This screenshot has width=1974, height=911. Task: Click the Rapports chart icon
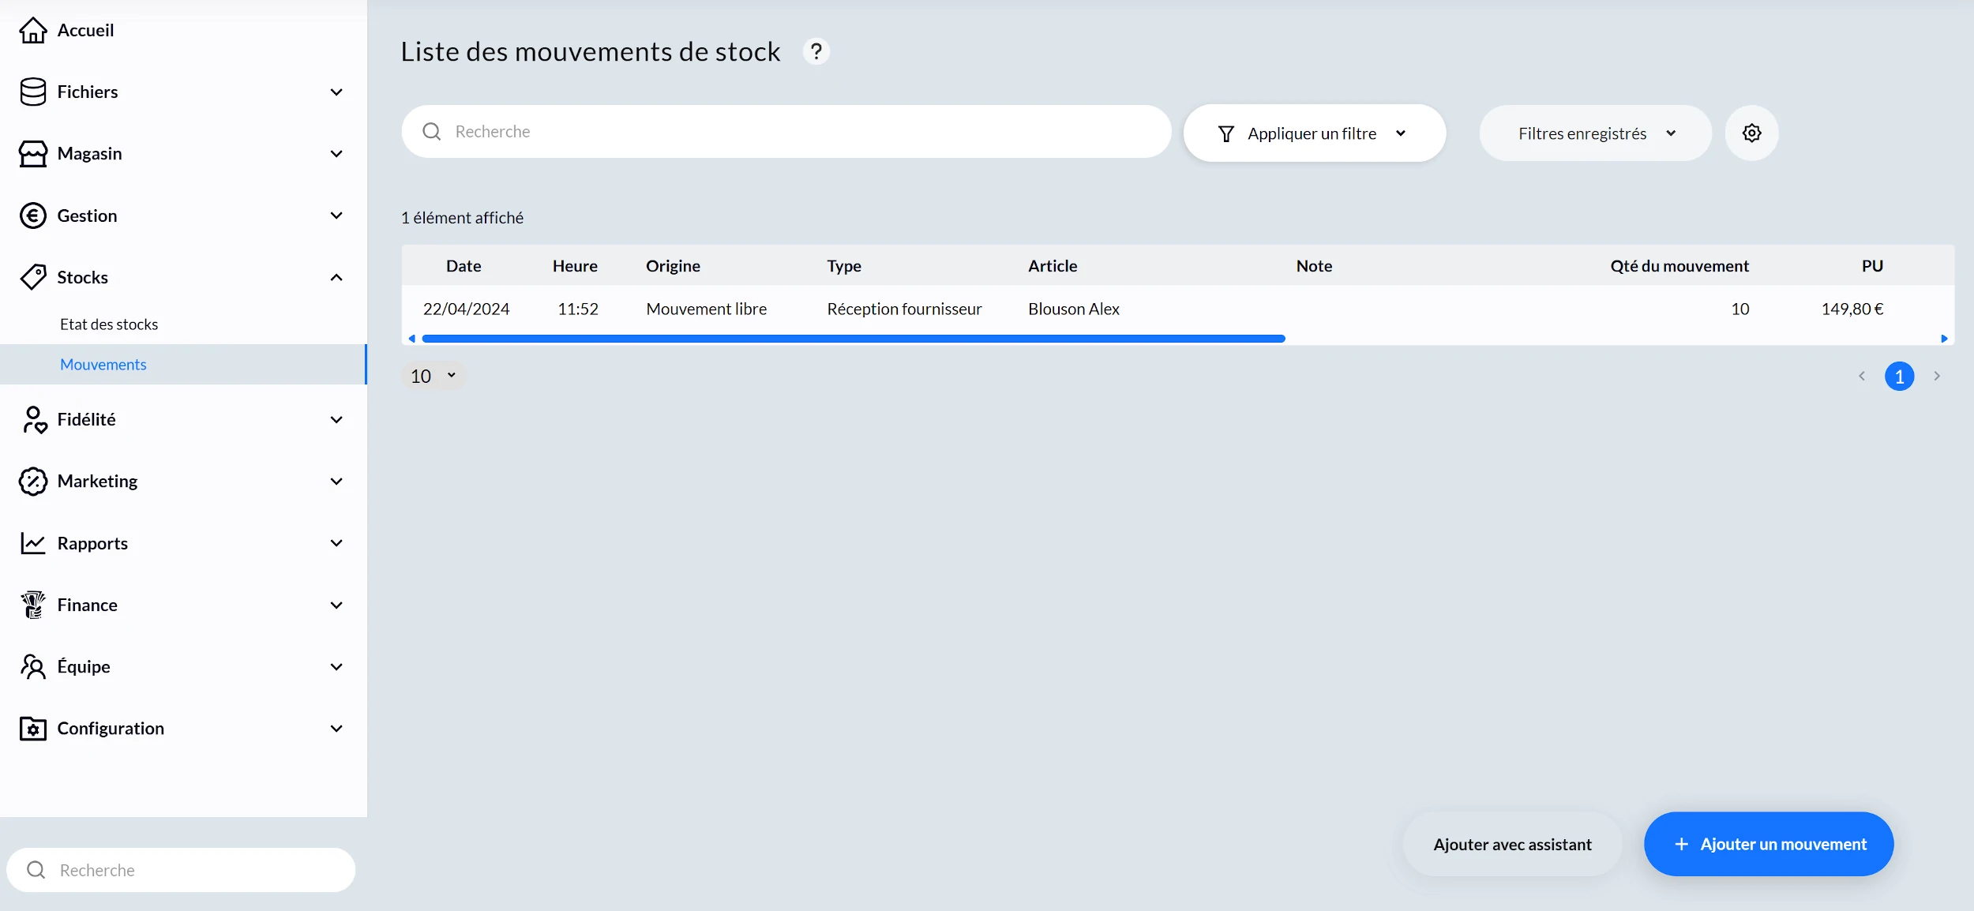[x=33, y=543]
